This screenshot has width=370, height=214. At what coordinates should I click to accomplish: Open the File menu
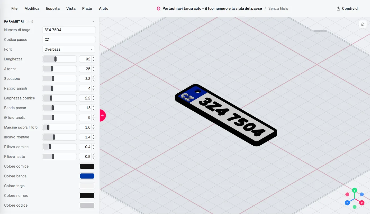(x=15, y=8)
